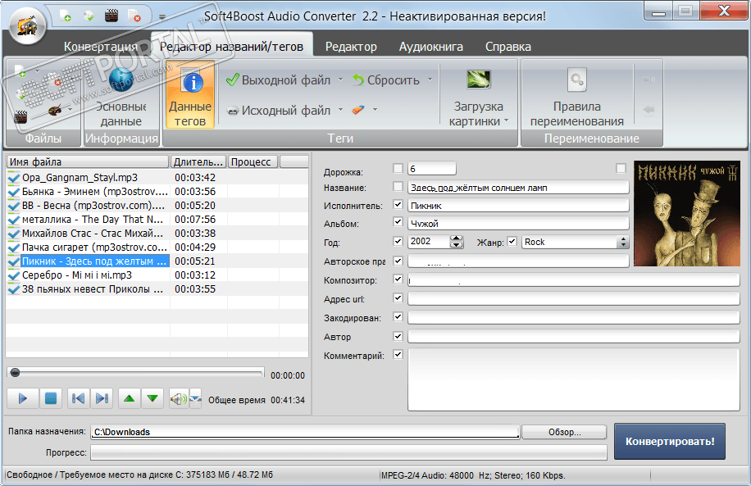Select the Редактор названий/тегов tab

(x=231, y=47)
